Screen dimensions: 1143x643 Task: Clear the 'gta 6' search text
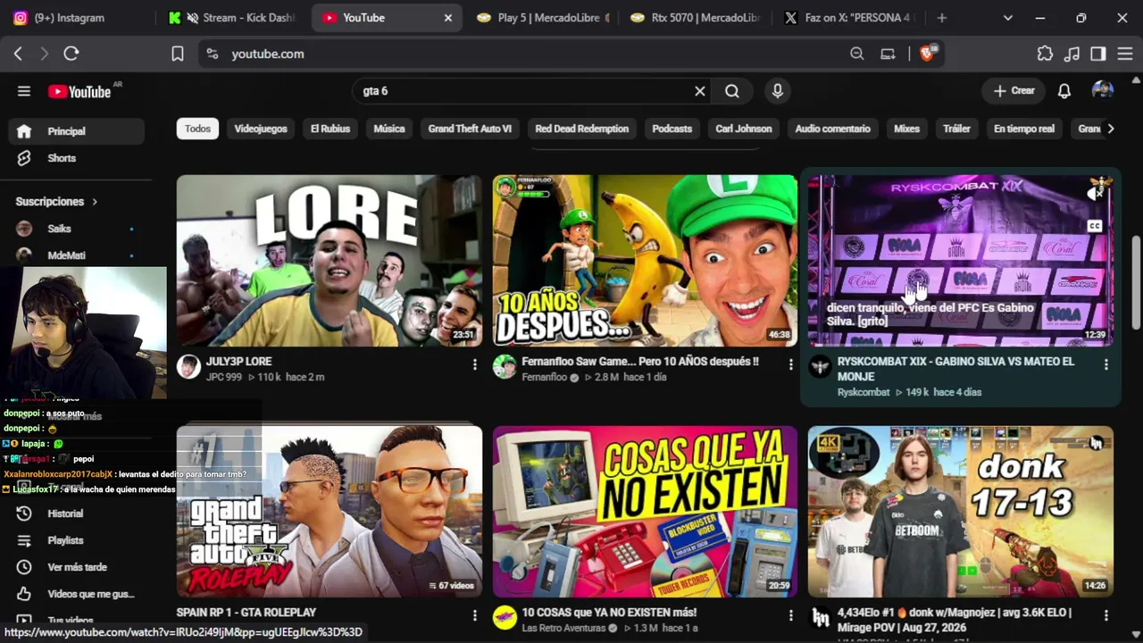pos(700,91)
